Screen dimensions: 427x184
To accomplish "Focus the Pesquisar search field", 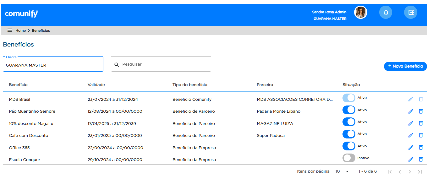I will pos(163,64).
